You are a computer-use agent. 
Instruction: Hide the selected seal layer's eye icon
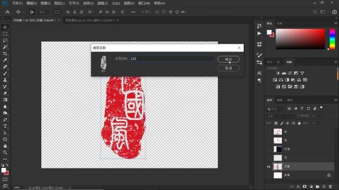coord(269,167)
